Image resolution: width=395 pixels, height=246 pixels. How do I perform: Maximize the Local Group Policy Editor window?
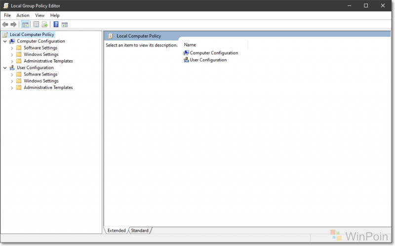coord(366,5)
